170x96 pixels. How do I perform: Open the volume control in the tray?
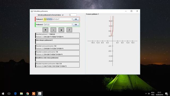pyautogui.click(x=149, y=94)
